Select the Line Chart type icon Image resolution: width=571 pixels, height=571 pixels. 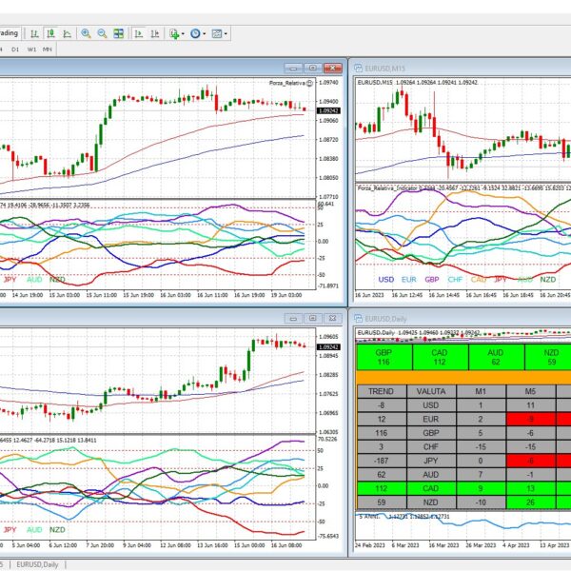(x=67, y=34)
